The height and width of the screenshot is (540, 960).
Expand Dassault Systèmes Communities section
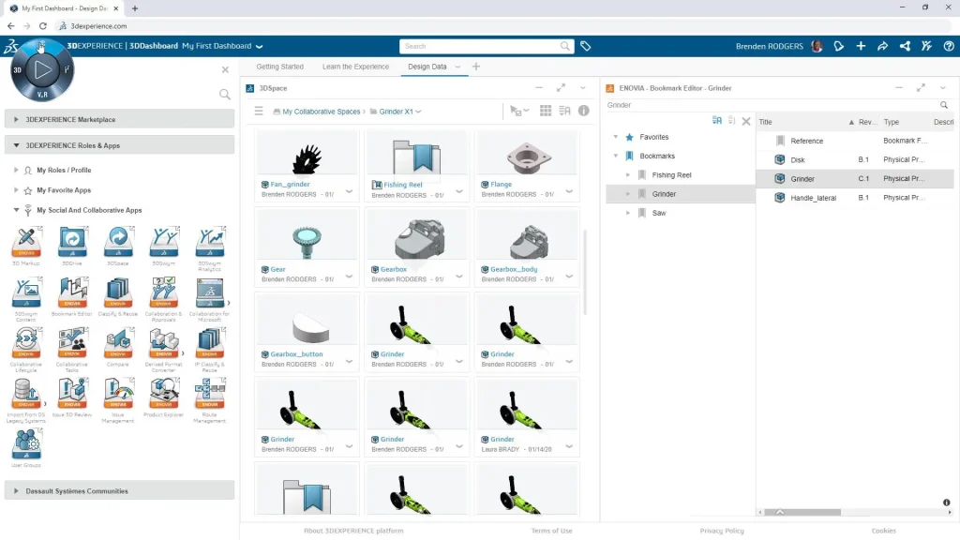pyautogui.click(x=16, y=491)
